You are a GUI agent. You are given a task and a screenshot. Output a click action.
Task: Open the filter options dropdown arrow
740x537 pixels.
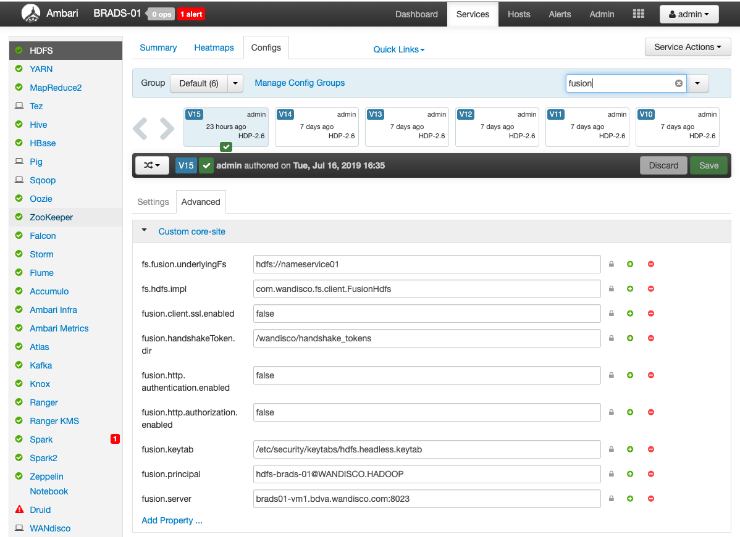697,83
